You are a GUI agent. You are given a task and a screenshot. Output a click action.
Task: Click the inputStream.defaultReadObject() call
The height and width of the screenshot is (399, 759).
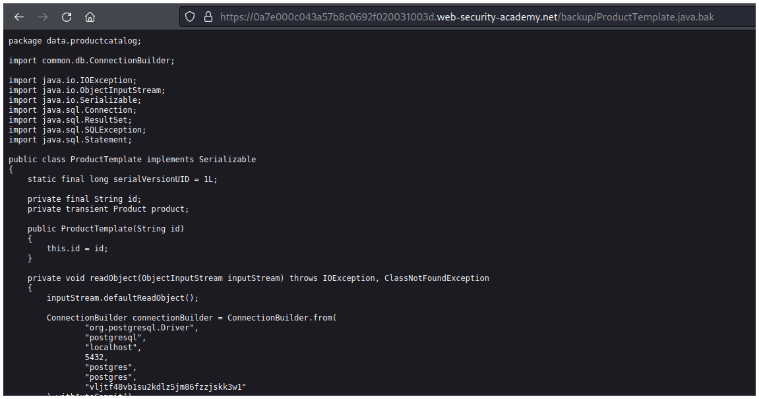pyautogui.click(x=122, y=298)
